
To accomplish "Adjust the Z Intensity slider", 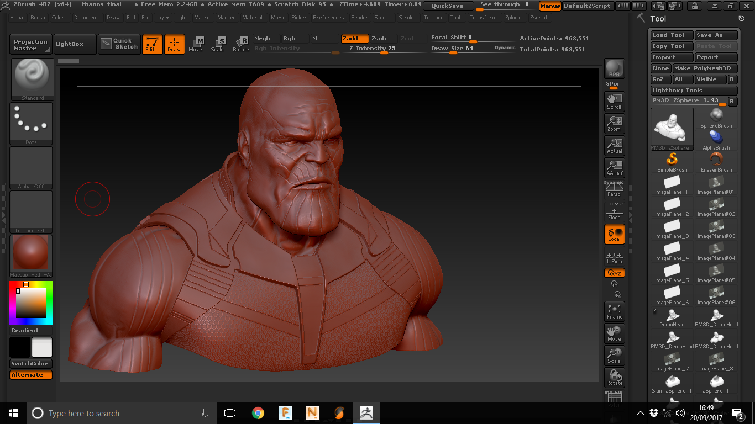I will click(x=381, y=49).
